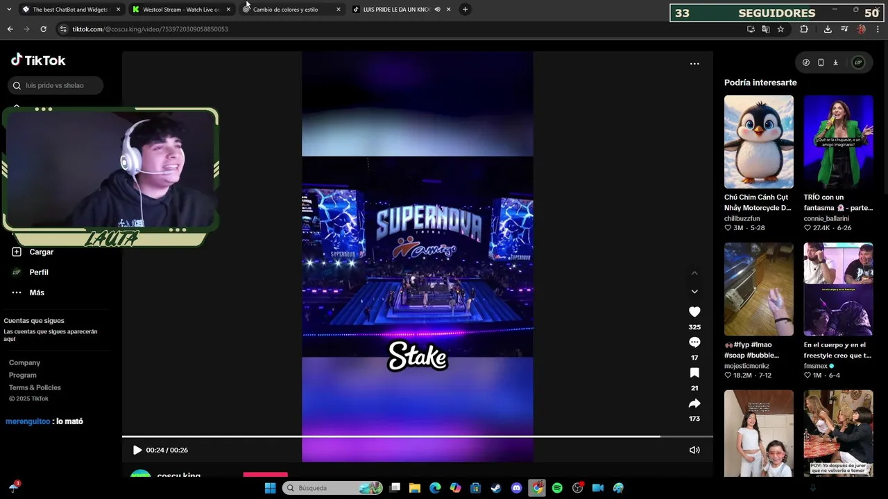Open the fmsmex freestyle video thumbnail
The height and width of the screenshot is (499, 888).
coord(838,289)
